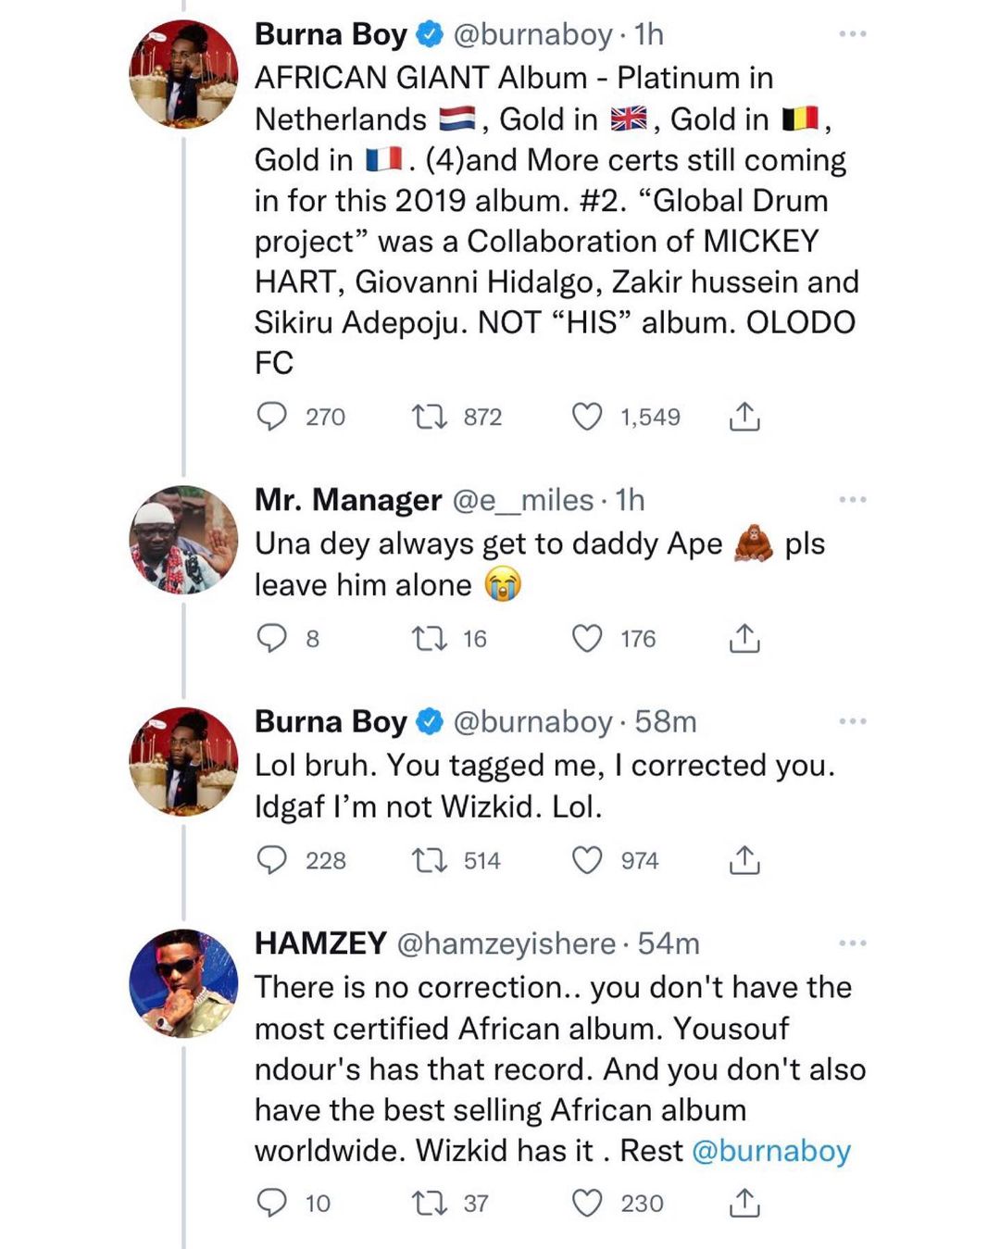1000x1249 pixels.
Task: Visit @e__miles profile via his username
Action: 524,500
